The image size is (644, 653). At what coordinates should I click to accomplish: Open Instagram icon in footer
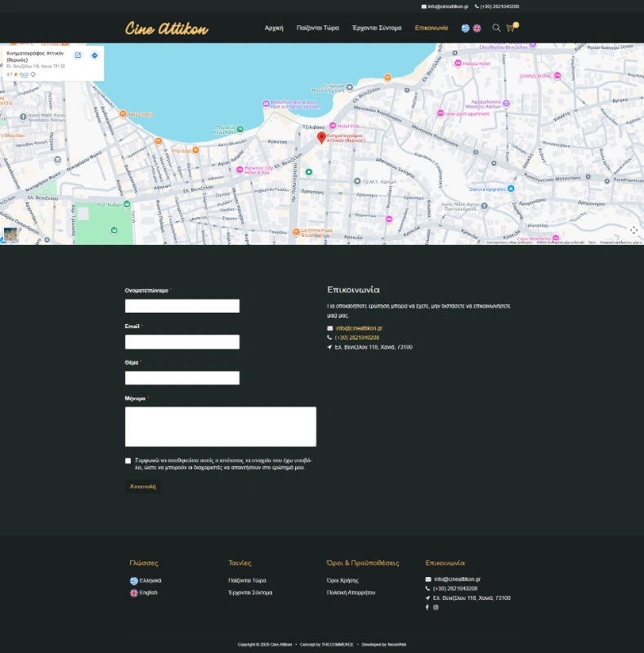tap(436, 607)
